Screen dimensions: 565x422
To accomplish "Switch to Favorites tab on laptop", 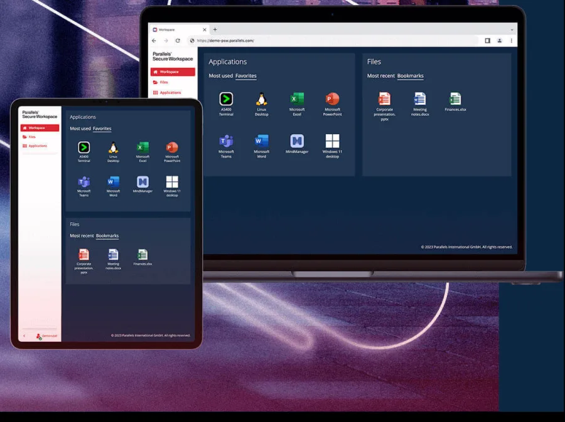I will [x=245, y=75].
